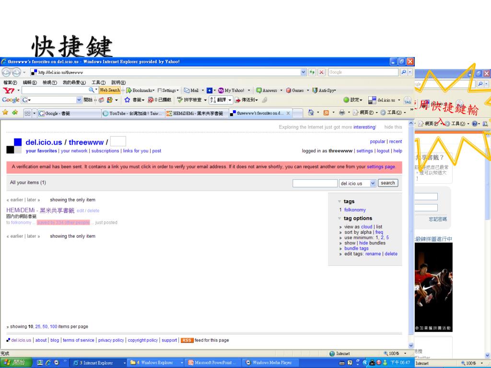Open Microsoft PowerPoint taskbar item
The height and width of the screenshot is (368, 491).
click(213, 363)
